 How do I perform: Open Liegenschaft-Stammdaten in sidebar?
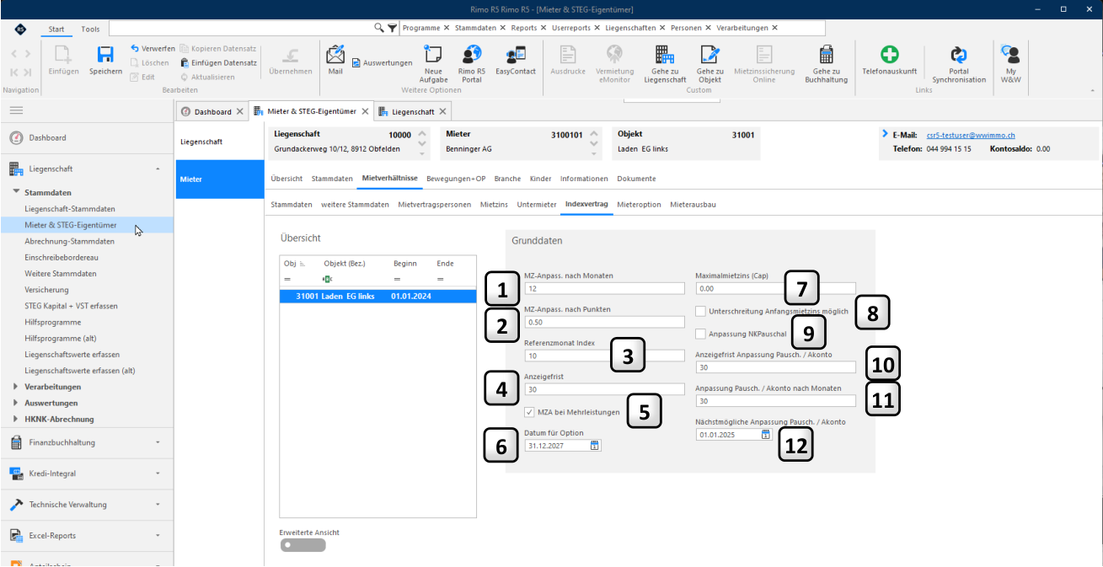pos(70,208)
